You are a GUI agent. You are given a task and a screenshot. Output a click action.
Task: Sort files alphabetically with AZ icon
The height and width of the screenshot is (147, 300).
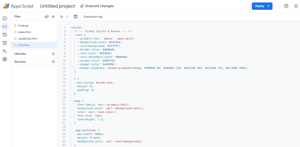click(x=46, y=17)
